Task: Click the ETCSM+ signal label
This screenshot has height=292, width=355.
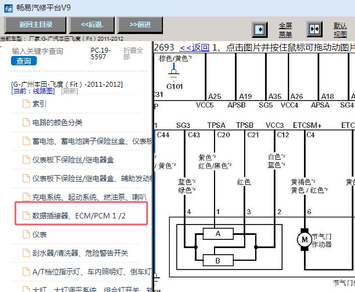Action: coord(307,125)
